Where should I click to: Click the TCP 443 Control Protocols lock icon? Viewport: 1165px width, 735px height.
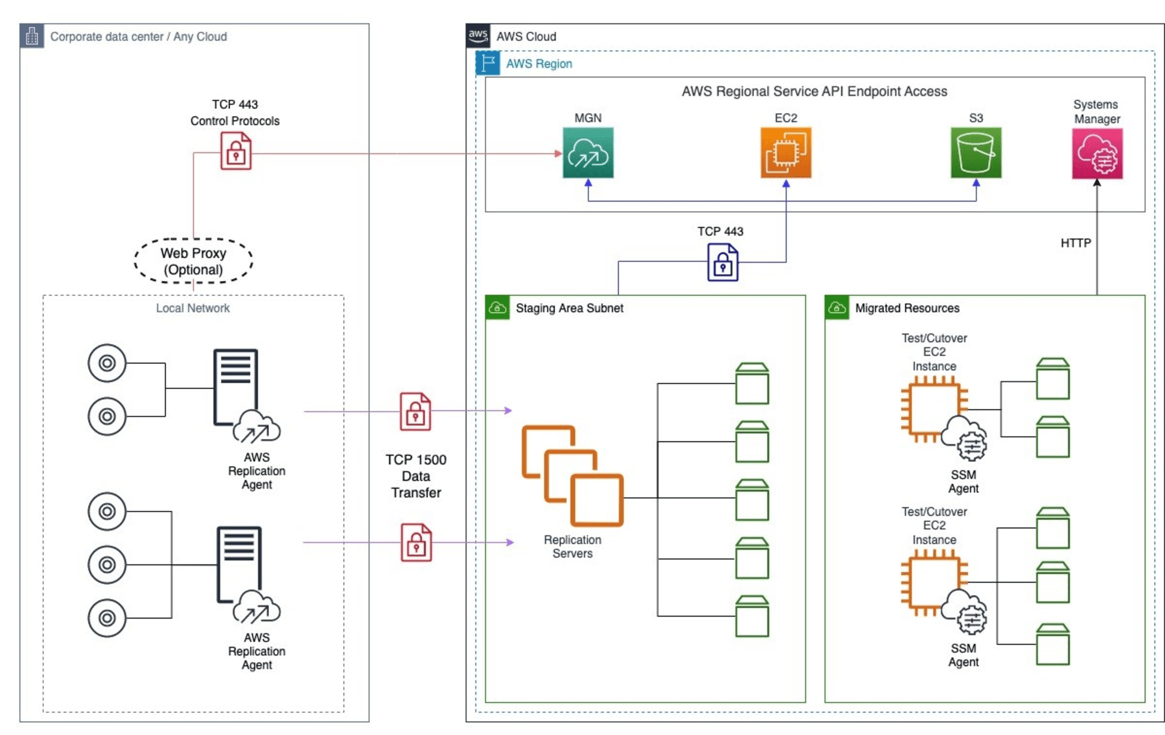[x=236, y=151]
